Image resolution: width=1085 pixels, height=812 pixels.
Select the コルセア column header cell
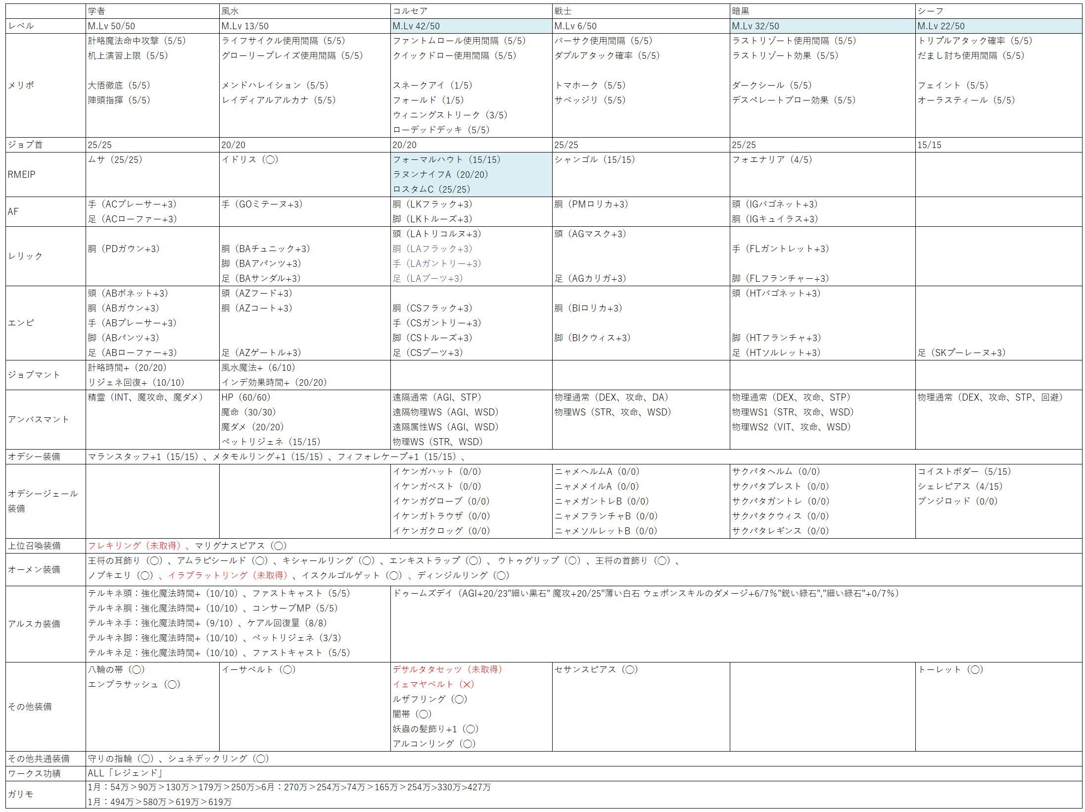(410, 11)
